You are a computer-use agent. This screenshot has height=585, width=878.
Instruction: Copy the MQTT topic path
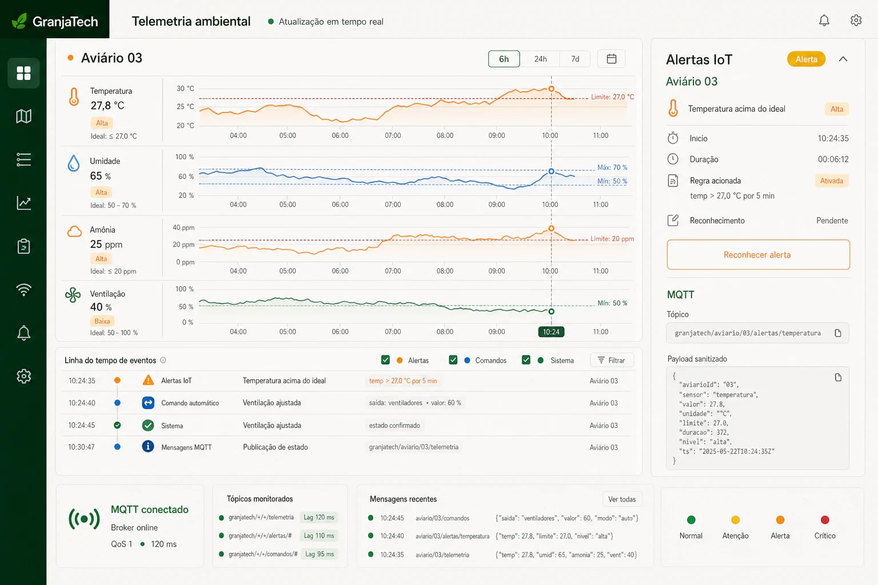coord(838,333)
